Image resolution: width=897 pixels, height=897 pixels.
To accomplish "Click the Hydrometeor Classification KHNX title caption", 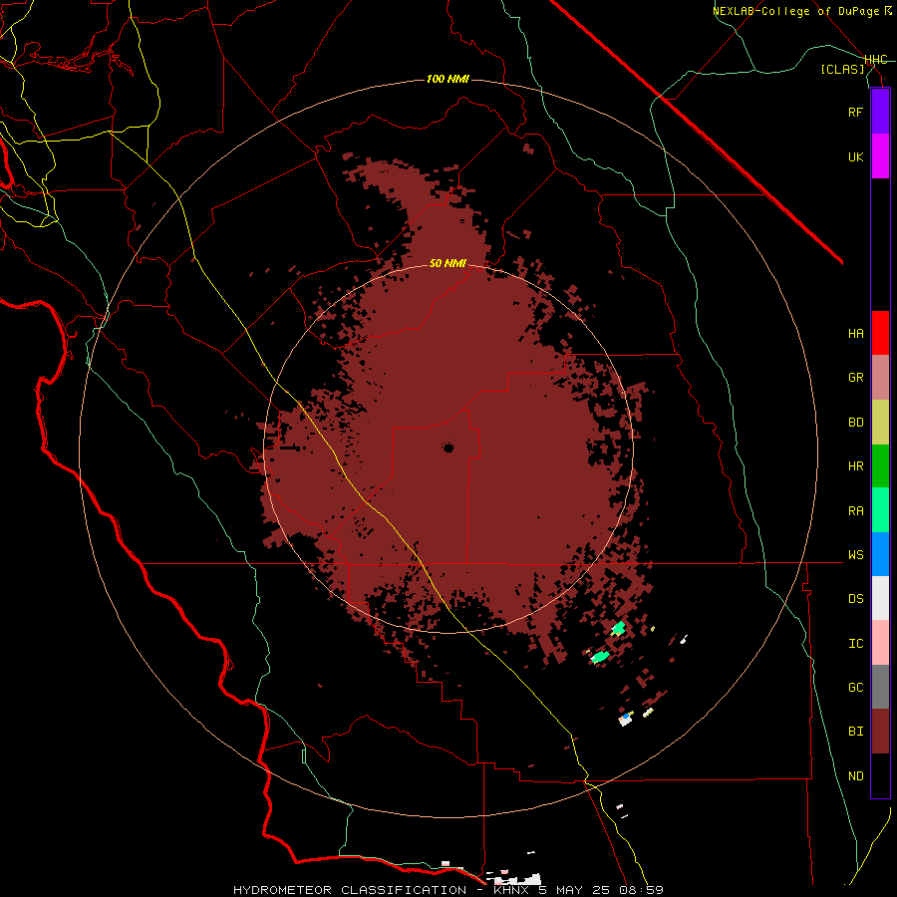I will coord(448,890).
